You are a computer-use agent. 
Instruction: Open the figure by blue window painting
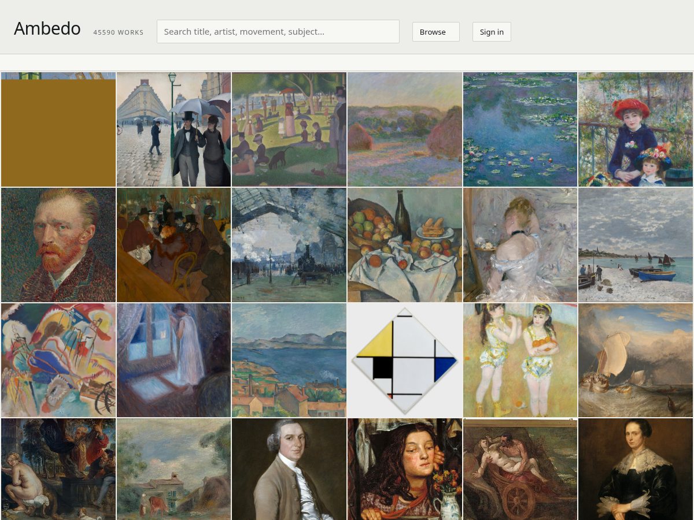pyautogui.click(x=173, y=361)
